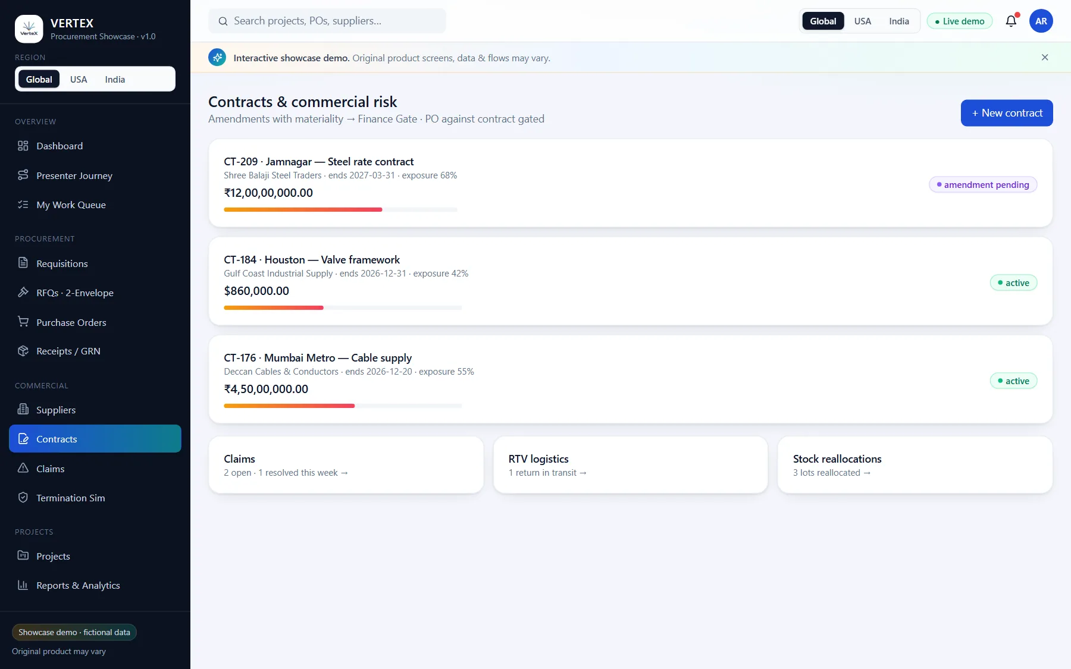This screenshot has height=669, width=1071.
Task: Click the ₹12,00,00,000.00 contract value
Action: (268, 193)
